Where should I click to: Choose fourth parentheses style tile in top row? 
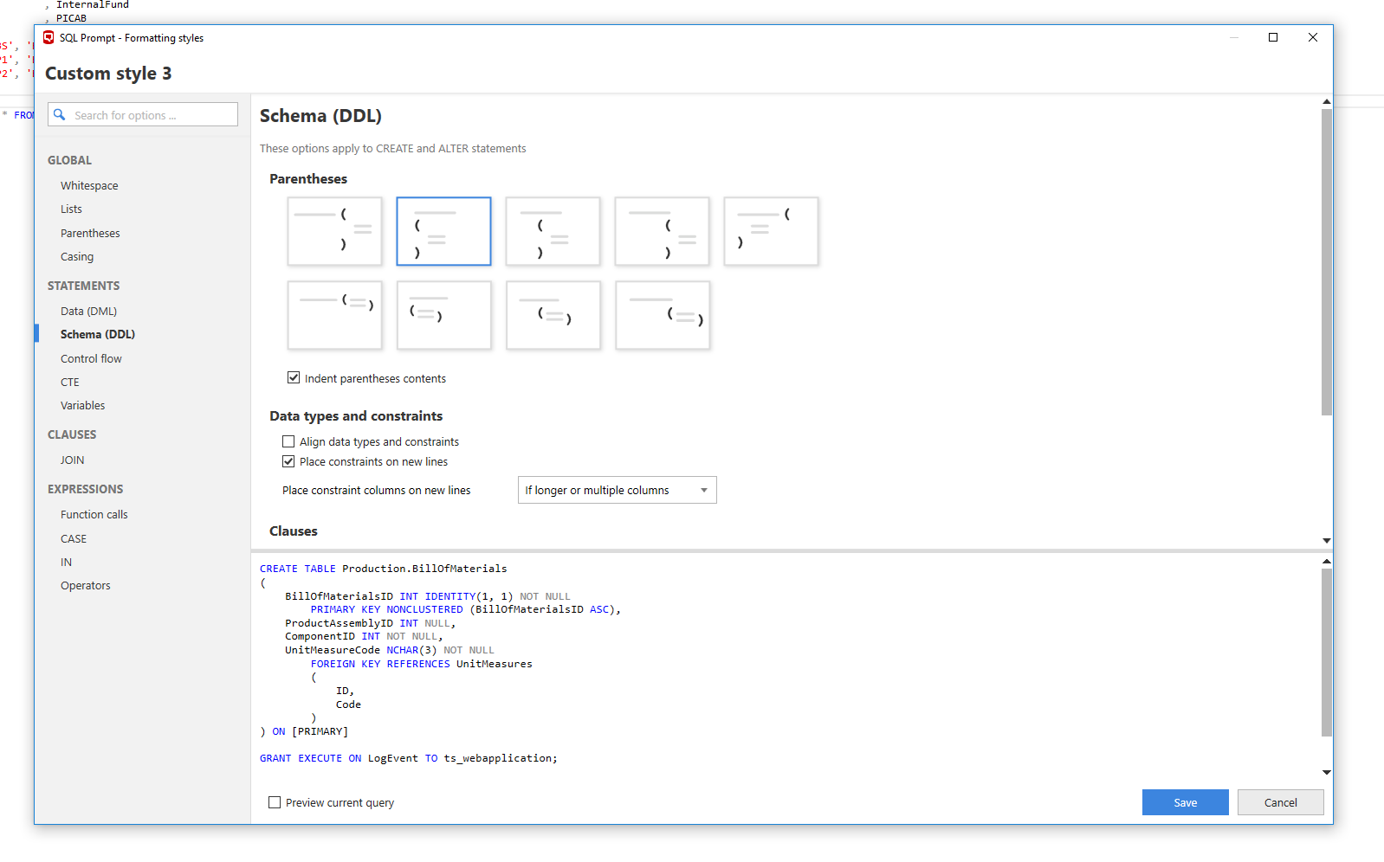coord(662,231)
